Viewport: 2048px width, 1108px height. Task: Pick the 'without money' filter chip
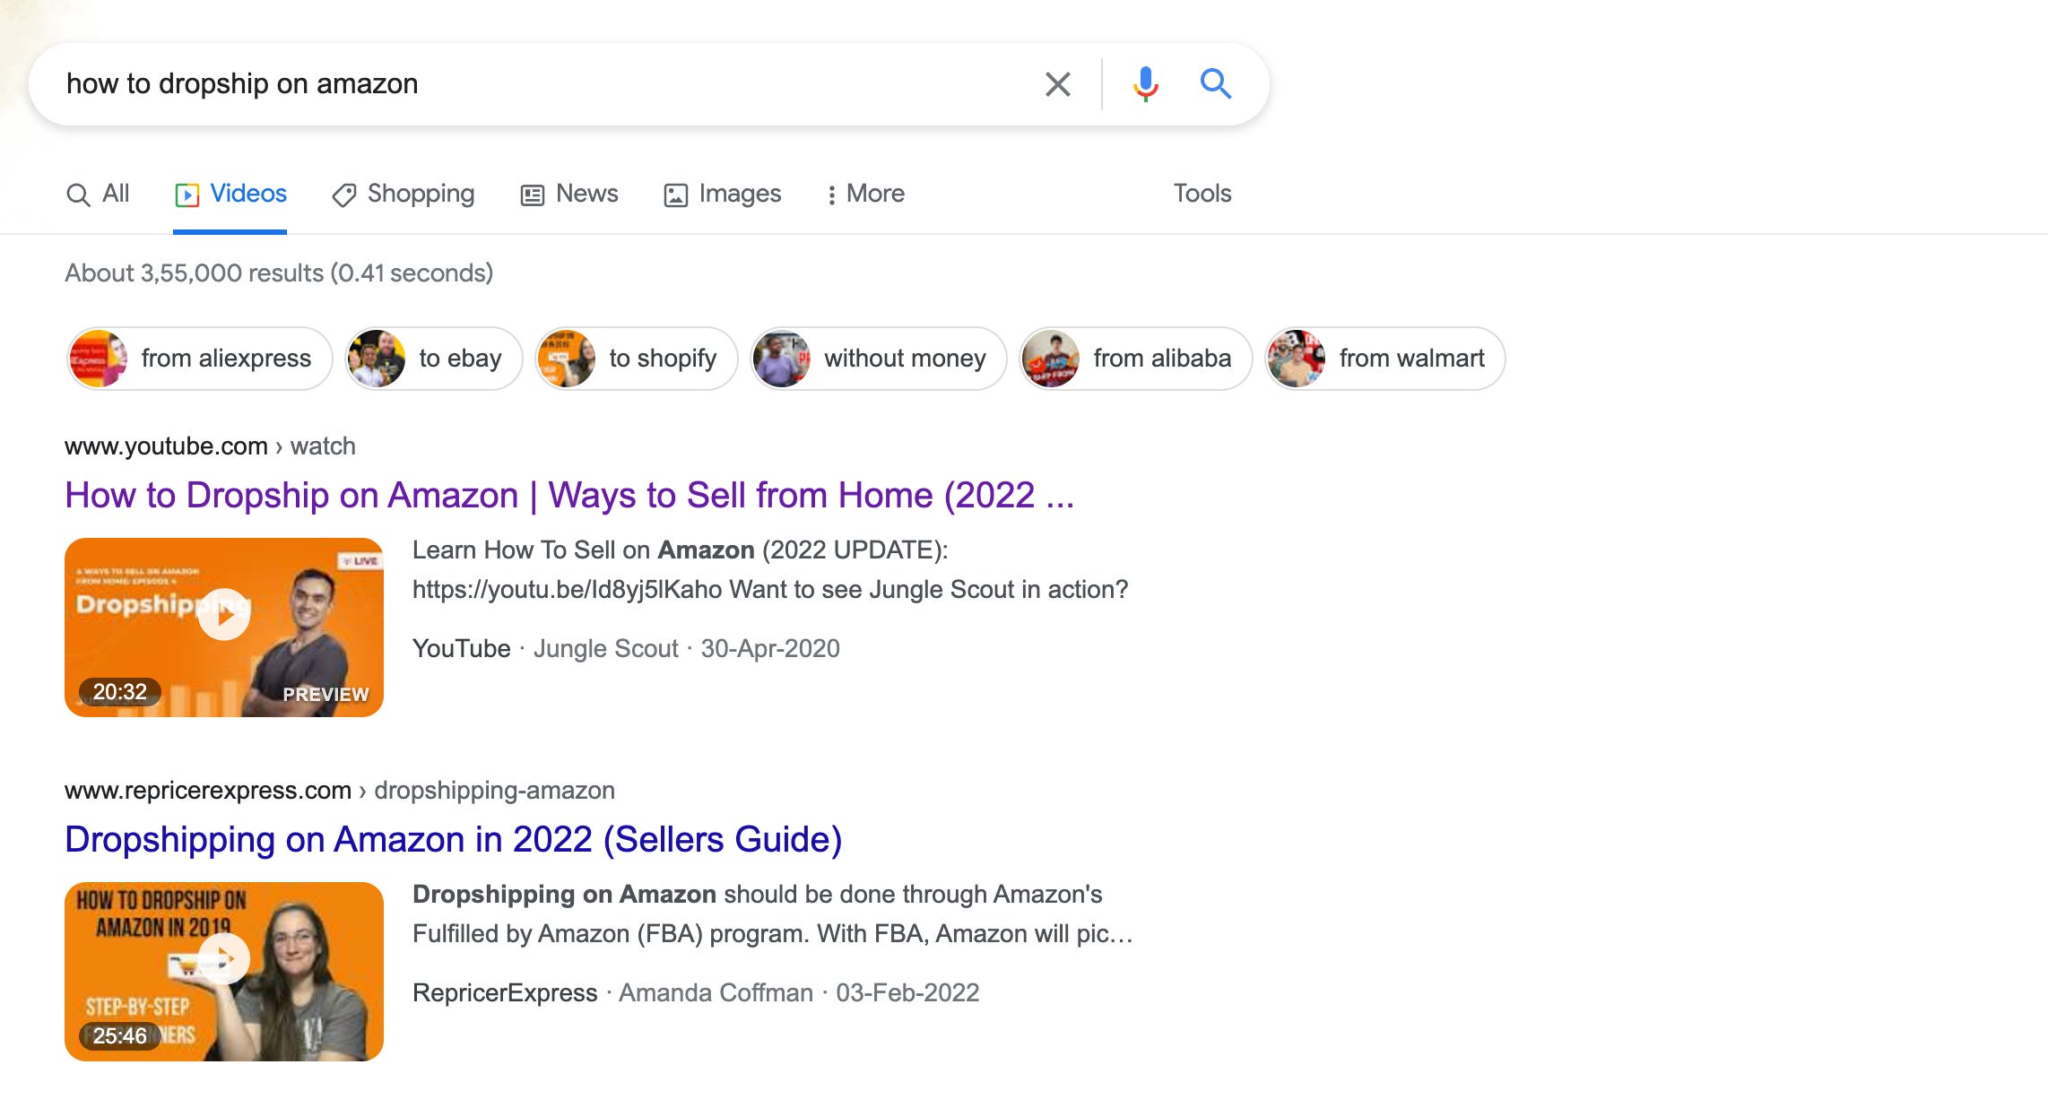pos(878,359)
